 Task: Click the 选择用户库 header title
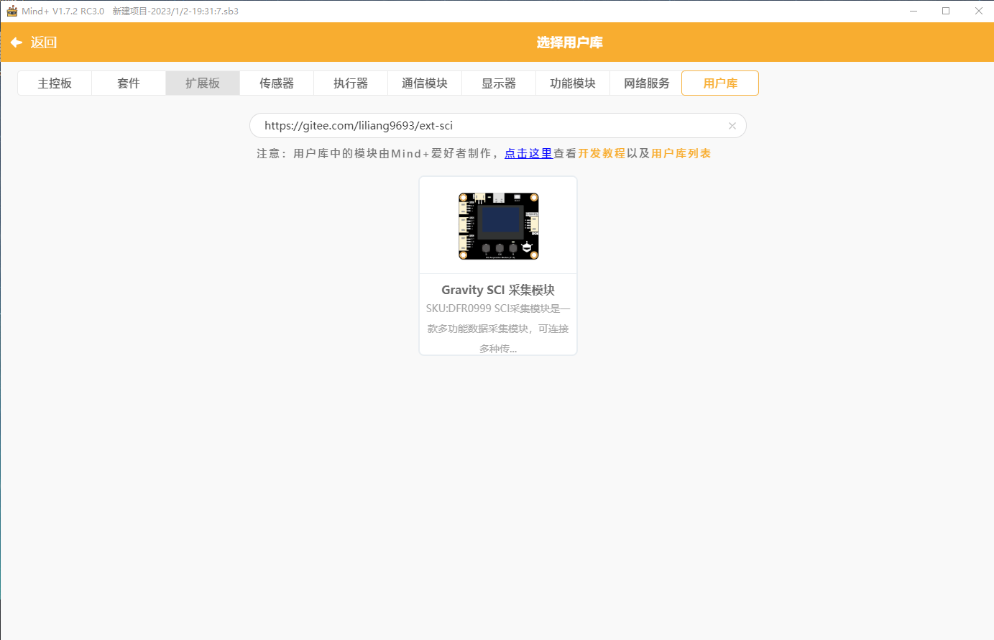coord(569,42)
